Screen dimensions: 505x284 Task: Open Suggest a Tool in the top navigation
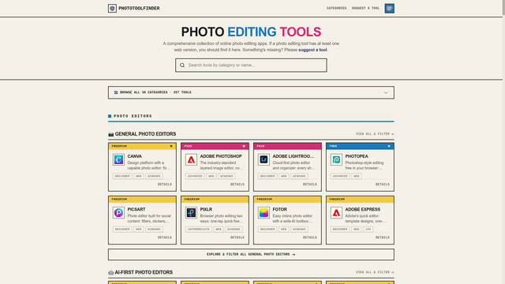click(365, 9)
